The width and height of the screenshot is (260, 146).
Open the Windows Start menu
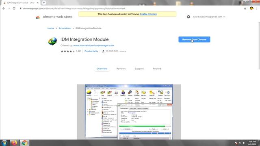(x=4, y=143)
